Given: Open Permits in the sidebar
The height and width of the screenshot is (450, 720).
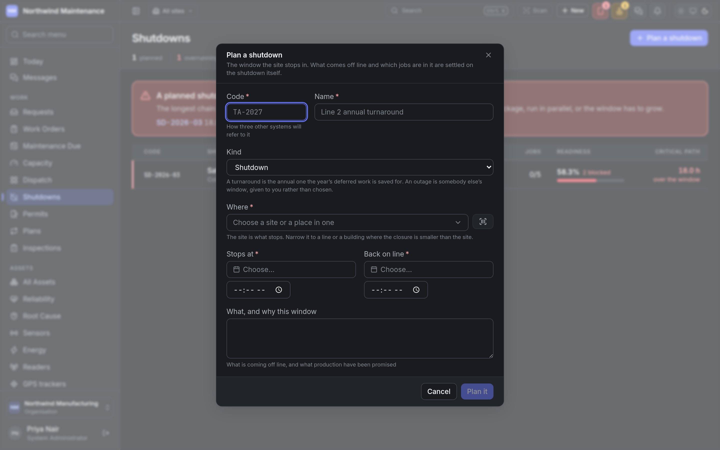Looking at the screenshot, I should pos(59,214).
